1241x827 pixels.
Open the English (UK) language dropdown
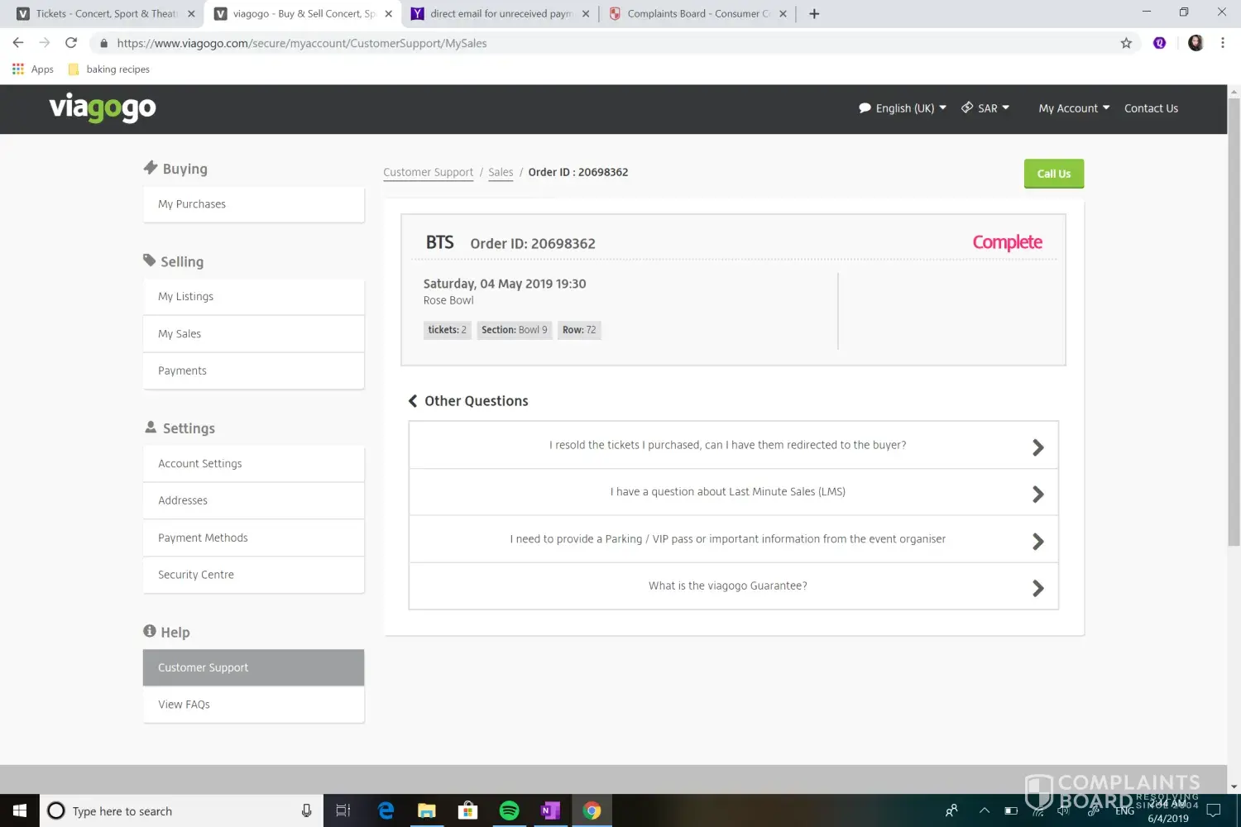[x=903, y=108]
